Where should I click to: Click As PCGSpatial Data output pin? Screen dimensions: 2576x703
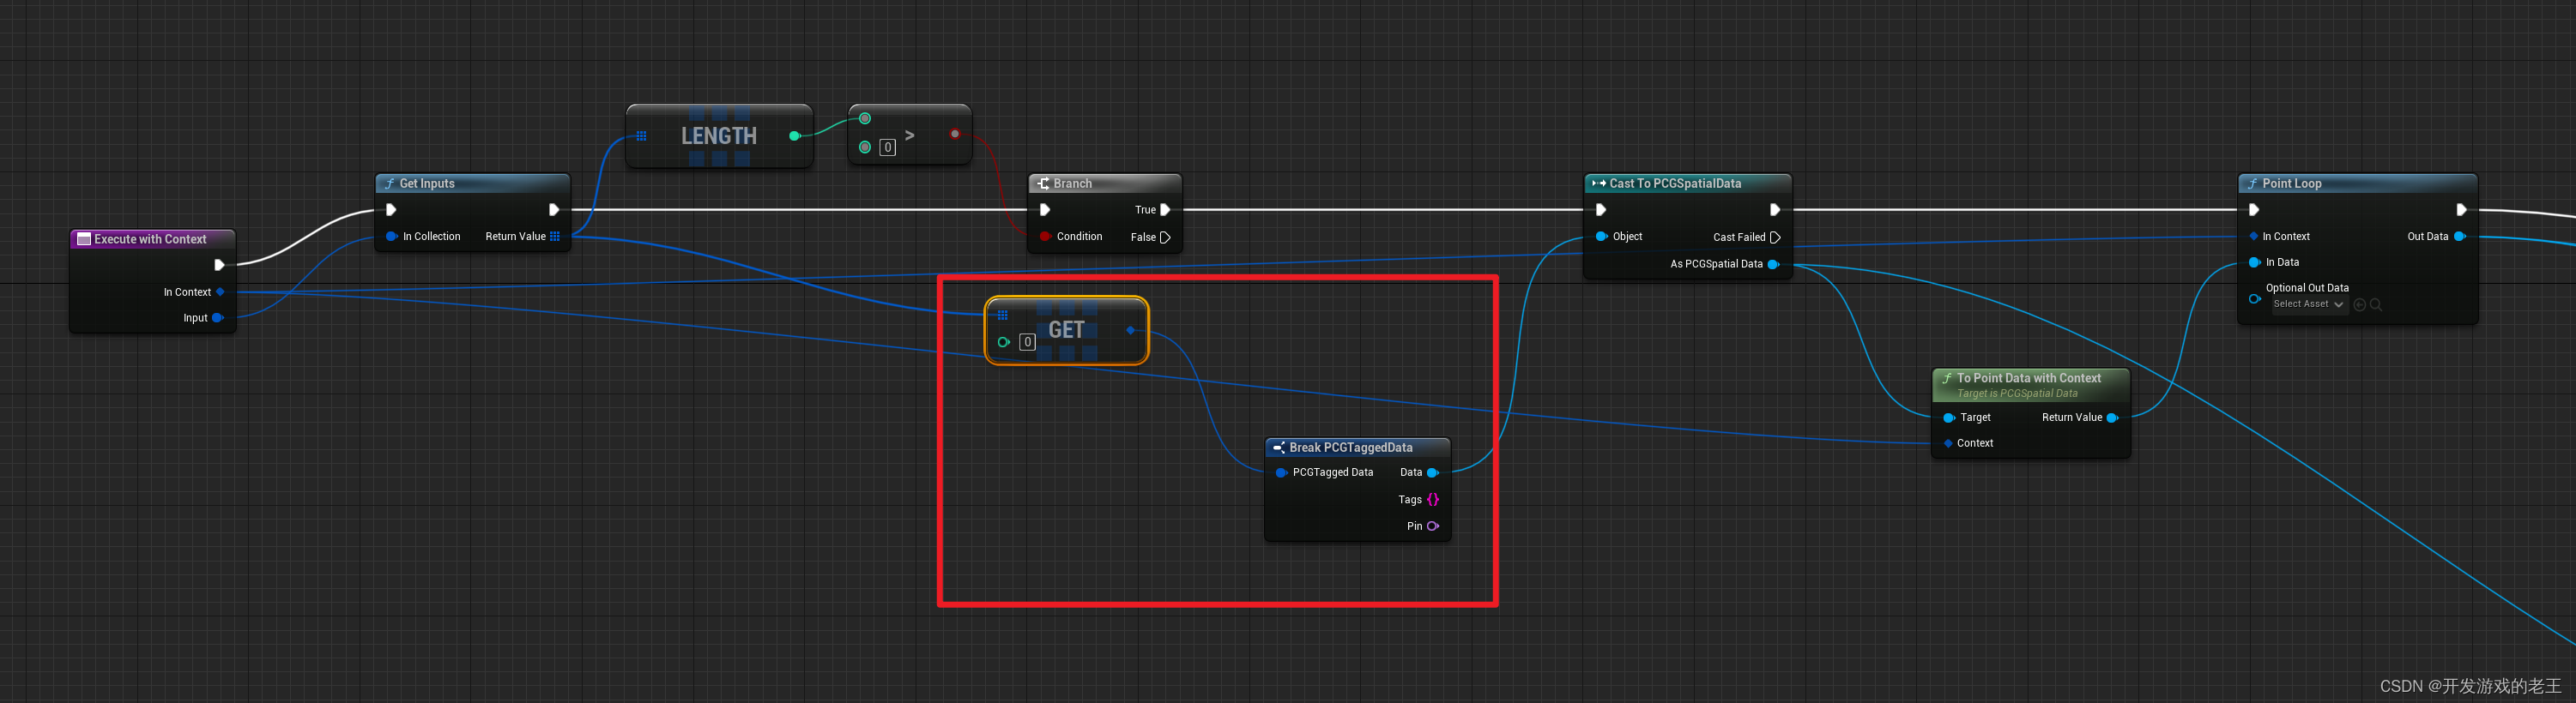point(1773,265)
